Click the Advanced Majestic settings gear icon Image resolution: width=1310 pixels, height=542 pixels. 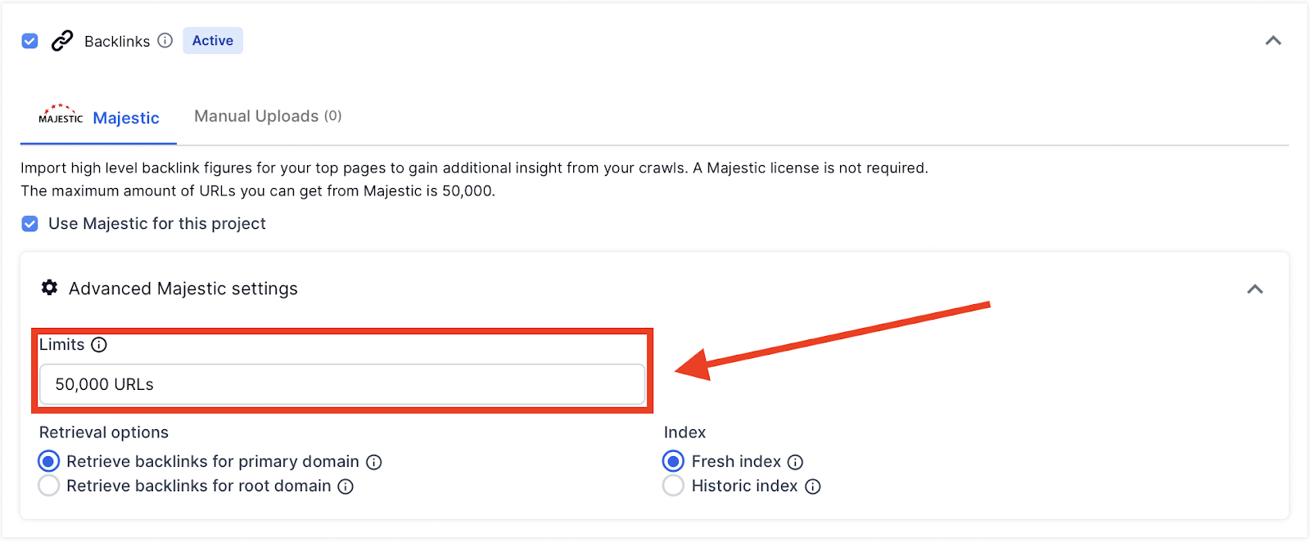(x=50, y=288)
